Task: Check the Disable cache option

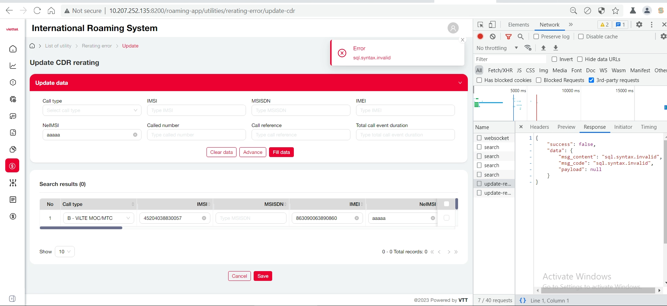Action: point(581,37)
